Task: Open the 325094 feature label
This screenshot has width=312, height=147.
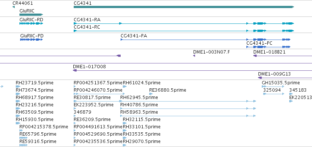Action: (x=272, y=90)
